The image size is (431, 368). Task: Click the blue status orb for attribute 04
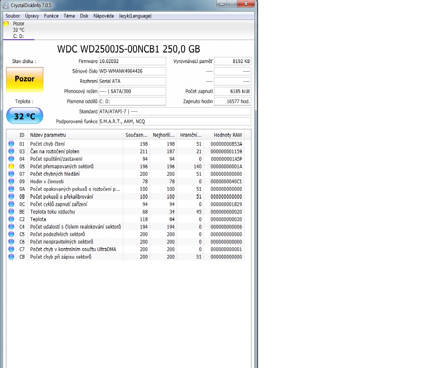[11, 159]
